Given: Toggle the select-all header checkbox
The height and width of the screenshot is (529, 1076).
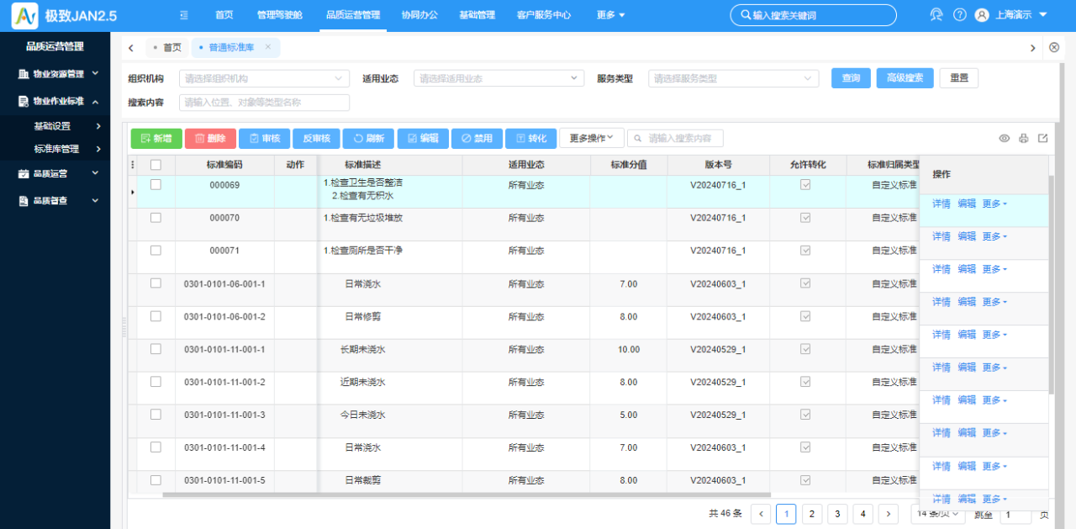Looking at the screenshot, I should (x=156, y=165).
